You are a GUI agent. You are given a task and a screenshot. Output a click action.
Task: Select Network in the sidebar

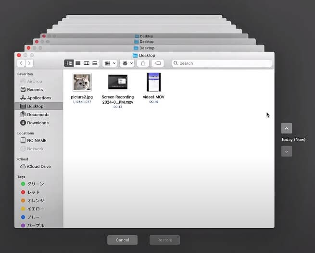(39, 149)
